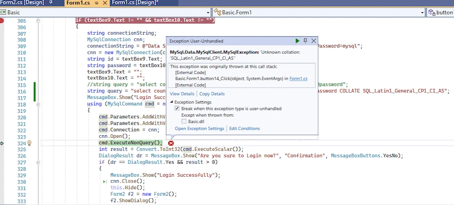Close the Form1.cs tab with its X

point(105,3)
